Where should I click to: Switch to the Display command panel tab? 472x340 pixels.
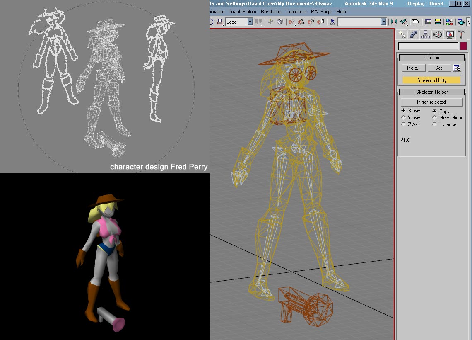[449, 35]
